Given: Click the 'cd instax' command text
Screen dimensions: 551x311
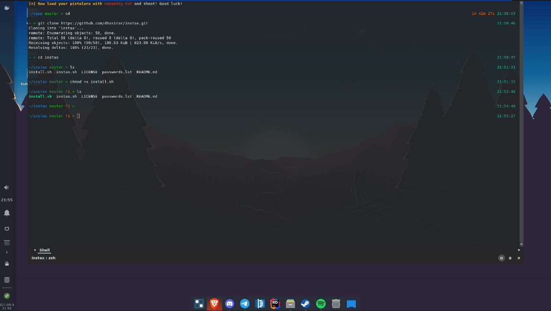Looking at the screenshot, I should coord(48,57).
